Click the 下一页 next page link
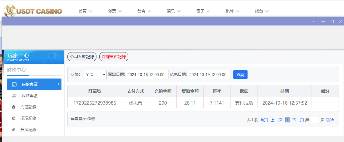 (x=298, y=120)
